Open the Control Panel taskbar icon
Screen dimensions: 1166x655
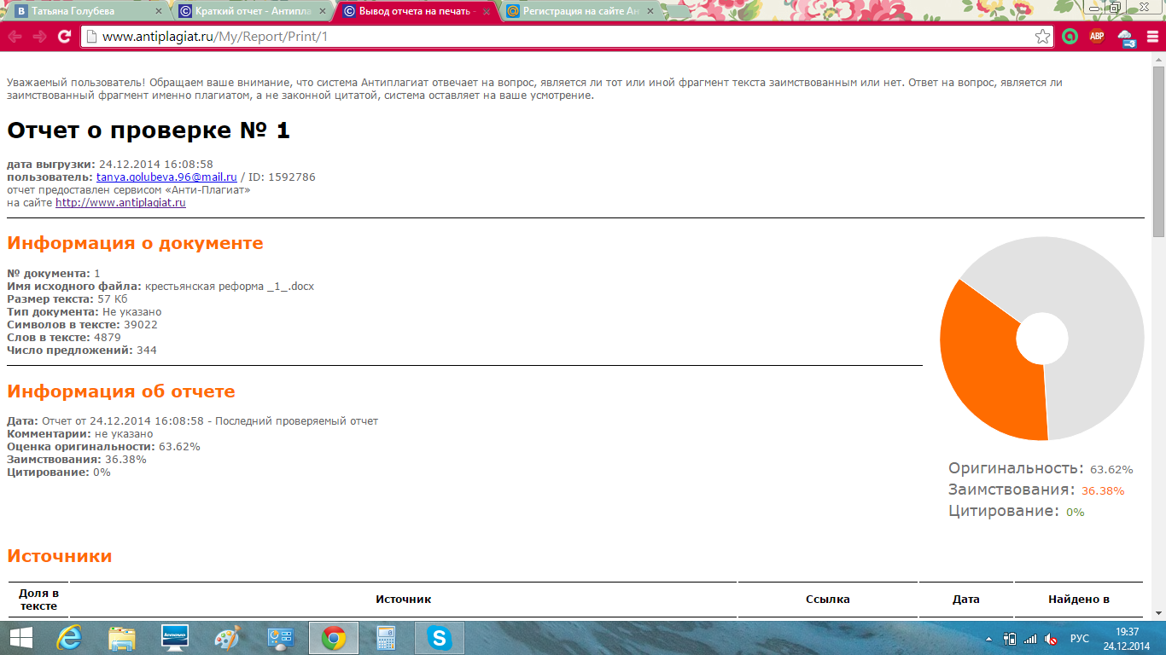point(281,638)
